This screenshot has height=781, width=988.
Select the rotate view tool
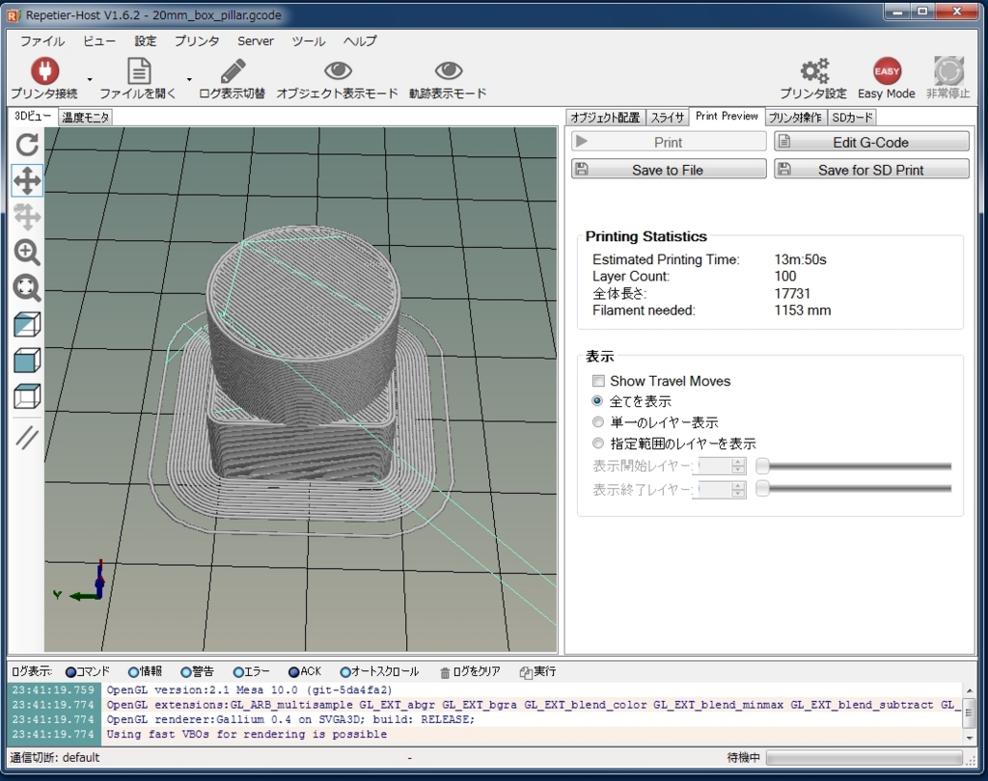click(27, 145)
